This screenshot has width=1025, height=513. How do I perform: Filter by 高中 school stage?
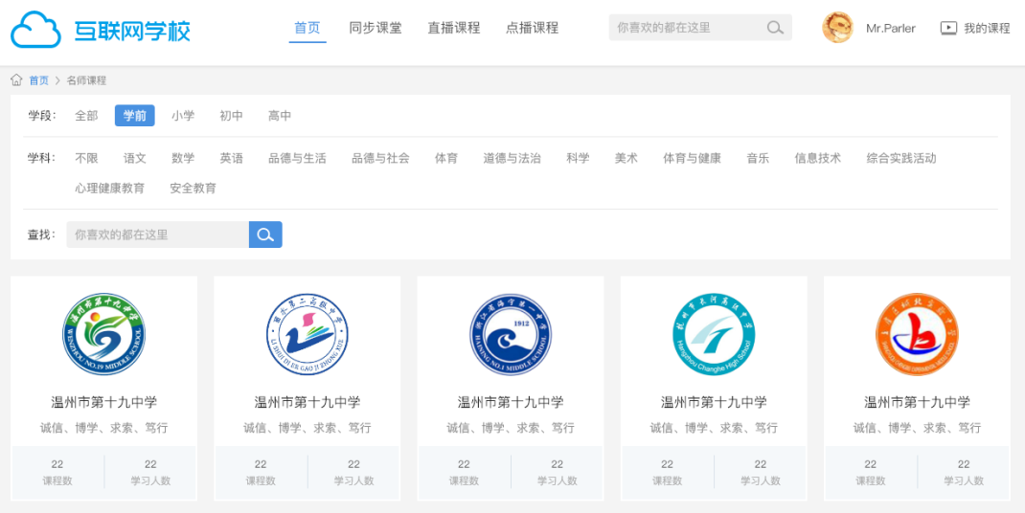click(280, 116)
